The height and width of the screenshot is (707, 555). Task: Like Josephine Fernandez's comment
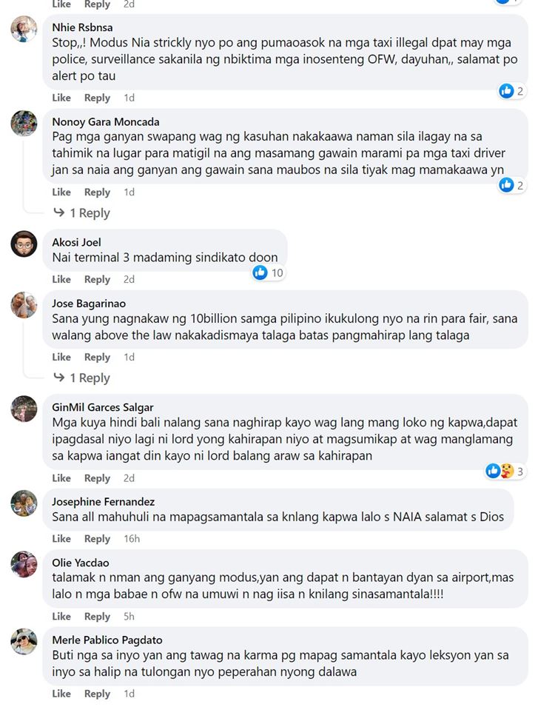(x=61, y=538)
